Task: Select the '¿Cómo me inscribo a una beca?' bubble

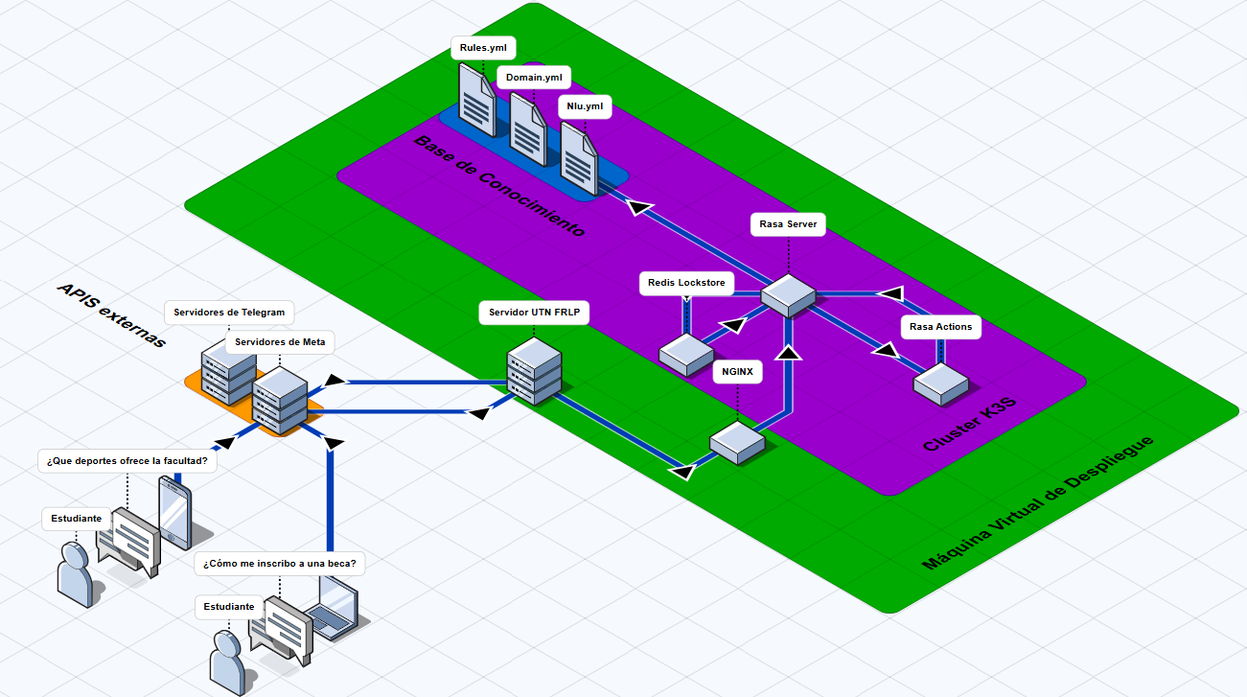Action: pyautogui.click(x=282, y=564)
